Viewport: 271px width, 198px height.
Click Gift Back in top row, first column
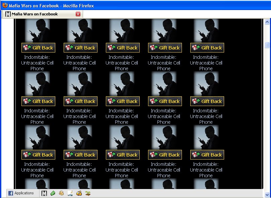(39, 47)
